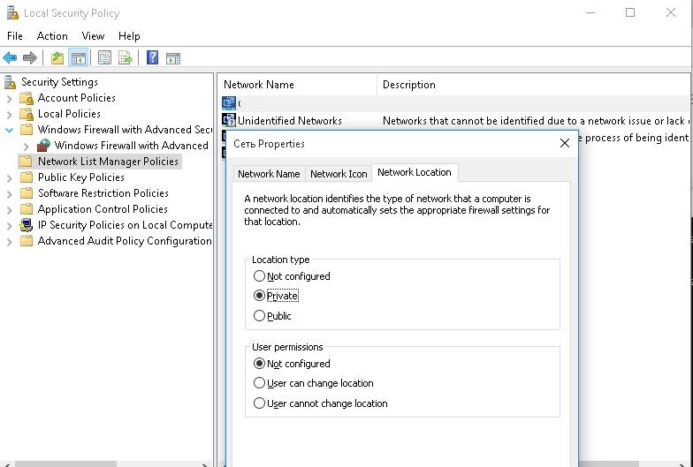Open the View menu
Screen dimensions: 693x467
(93, 36)
